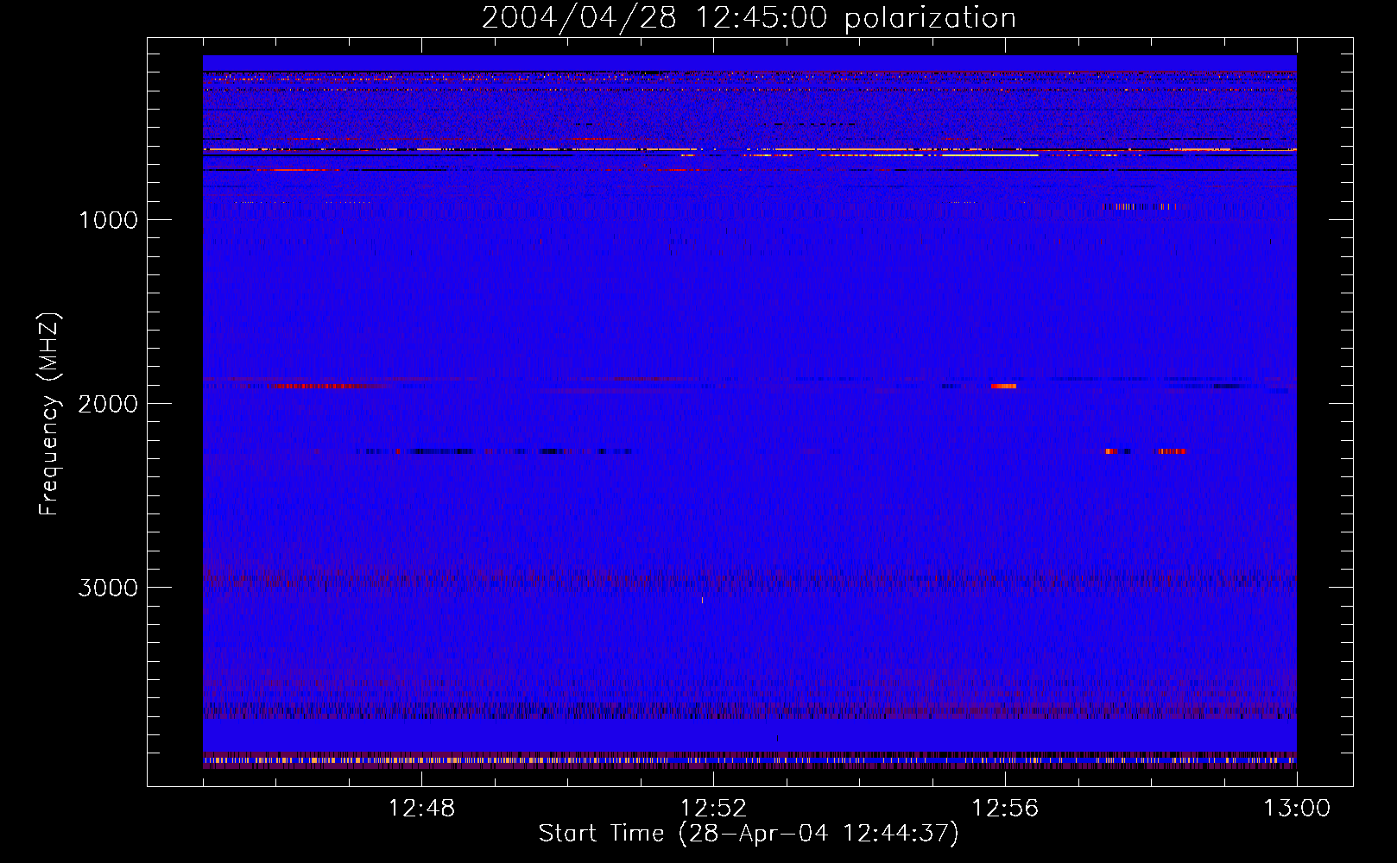Click the bright red burst near 12:56 at 1900 MHz
Screen dimensions: 1397x863
pos(1003,386)
